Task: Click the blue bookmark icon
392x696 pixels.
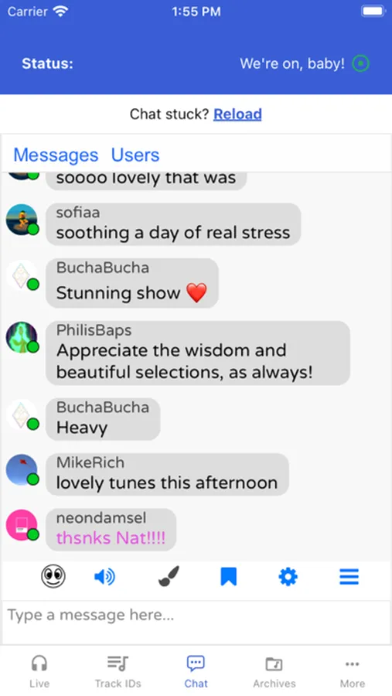Action: (x=229, y=577)
